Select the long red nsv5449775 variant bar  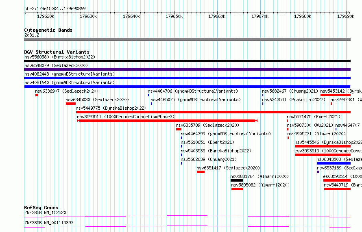[x=213, y=112]
